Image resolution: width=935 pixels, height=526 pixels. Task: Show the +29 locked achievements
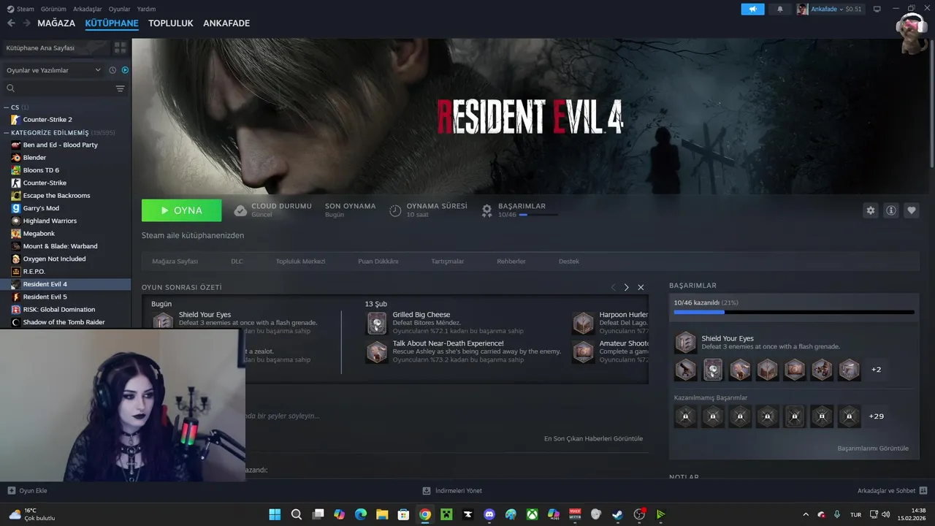tap(877, 416)
